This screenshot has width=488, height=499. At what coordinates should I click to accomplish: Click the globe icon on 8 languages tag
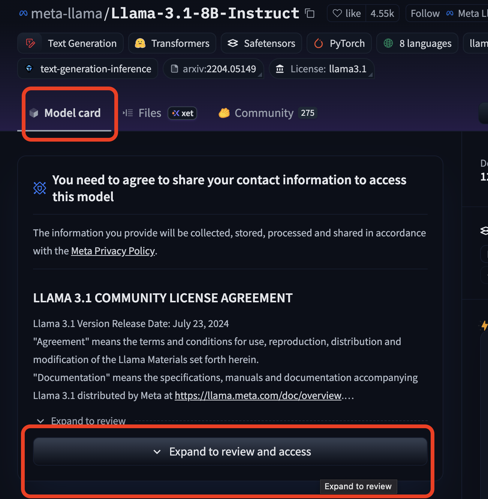pos(388,43)
